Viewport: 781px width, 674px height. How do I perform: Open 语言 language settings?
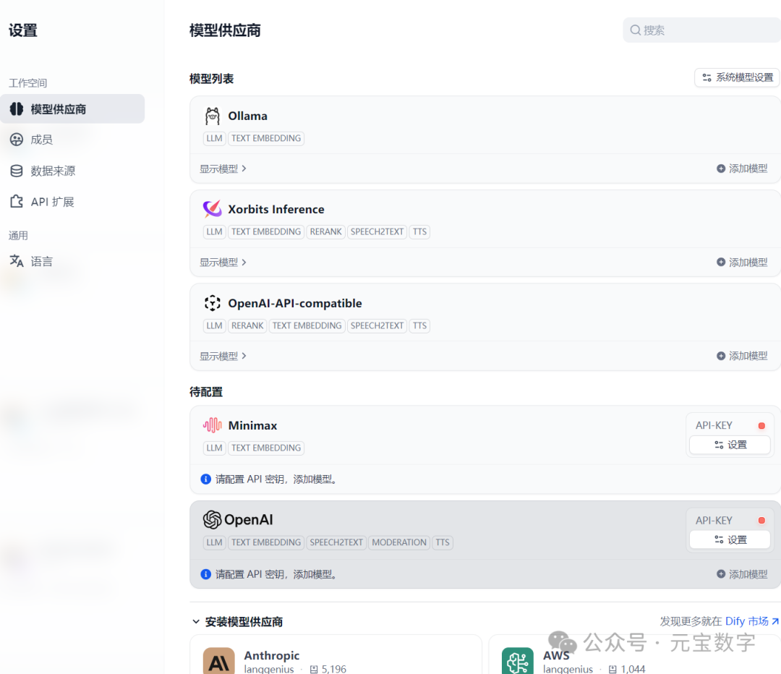[x=41, y=261]
